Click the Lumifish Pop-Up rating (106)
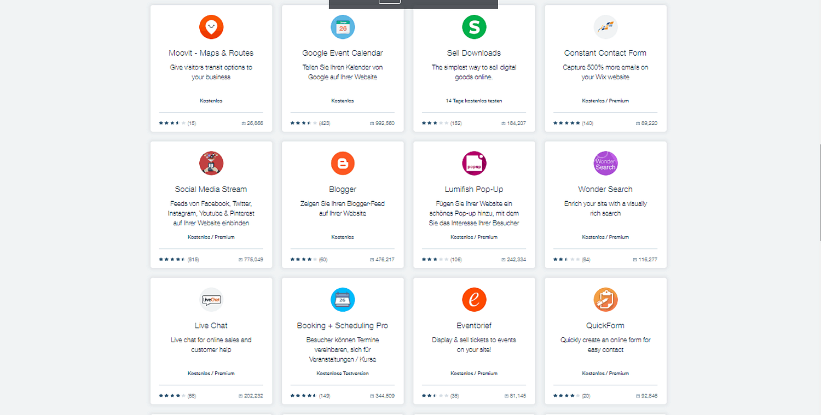Viewport: 821px width, 415px height. pos(442,260)
